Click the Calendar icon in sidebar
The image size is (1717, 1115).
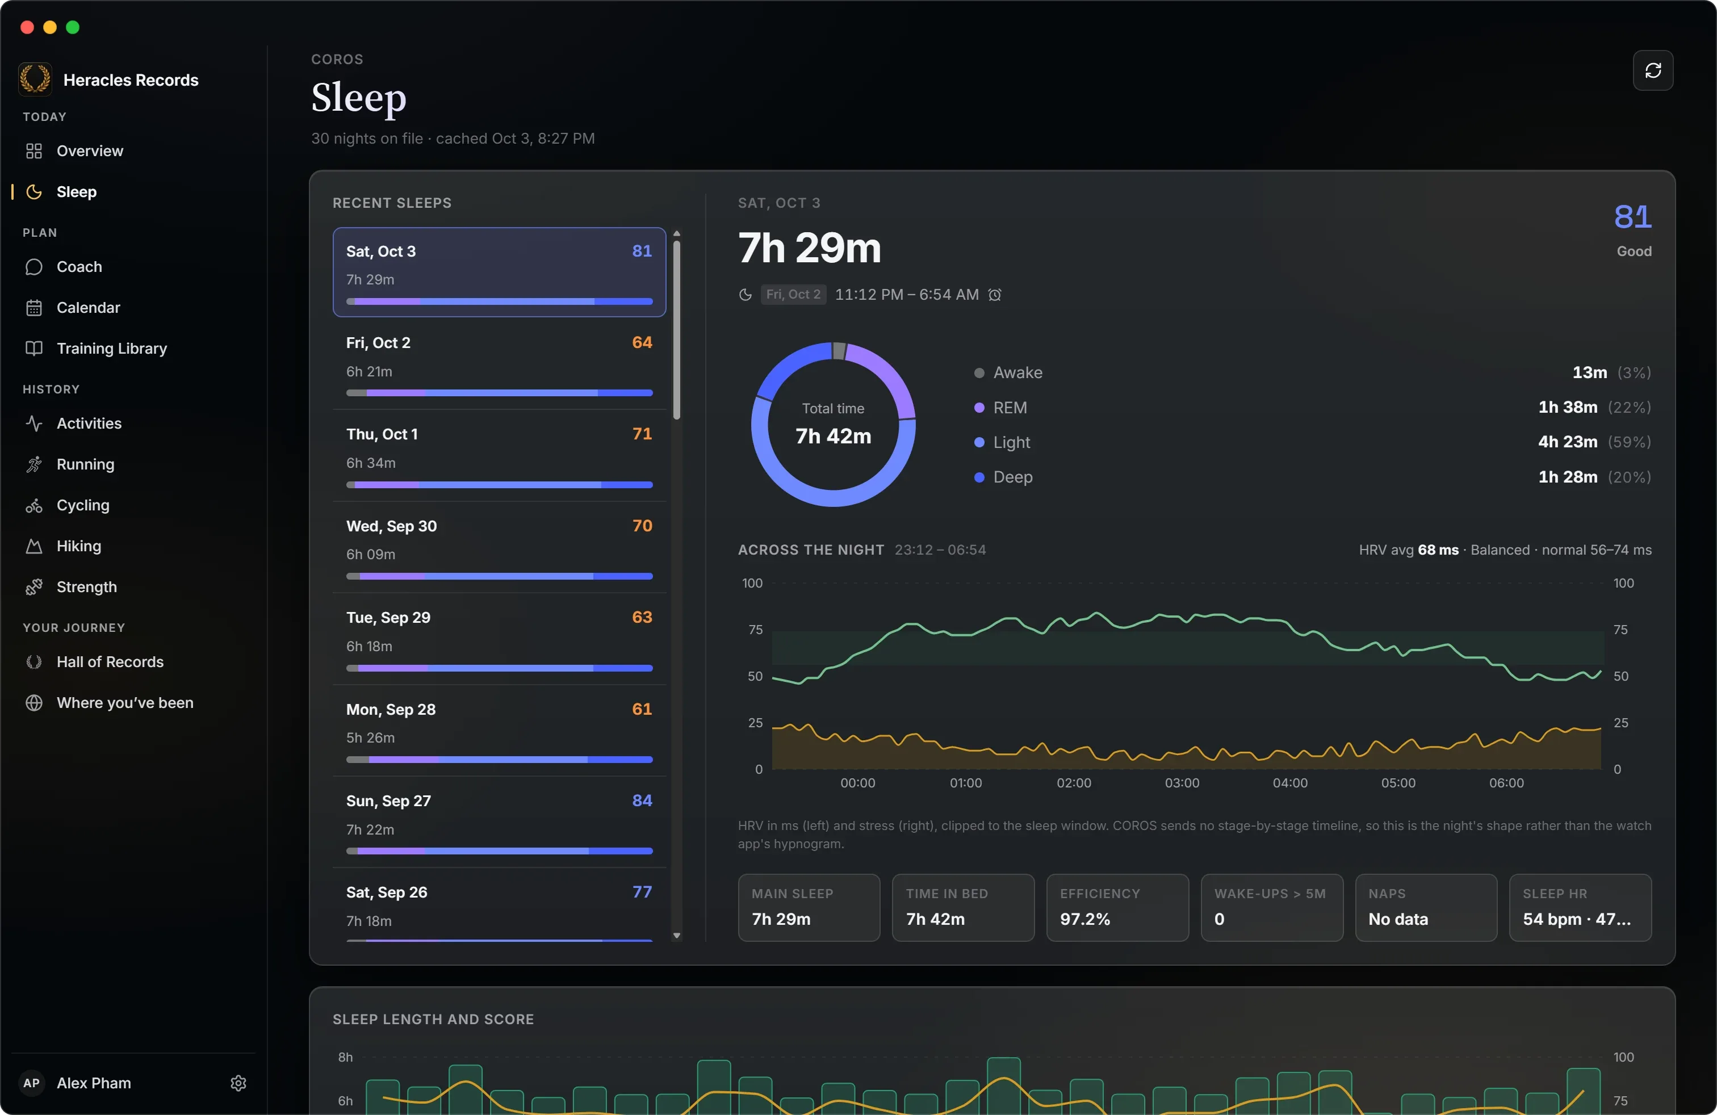pos(34,308)
